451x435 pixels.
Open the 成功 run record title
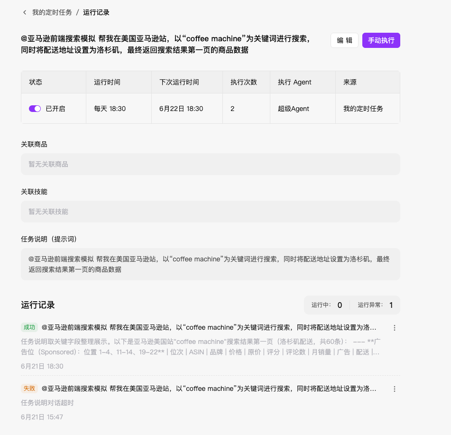209,327
